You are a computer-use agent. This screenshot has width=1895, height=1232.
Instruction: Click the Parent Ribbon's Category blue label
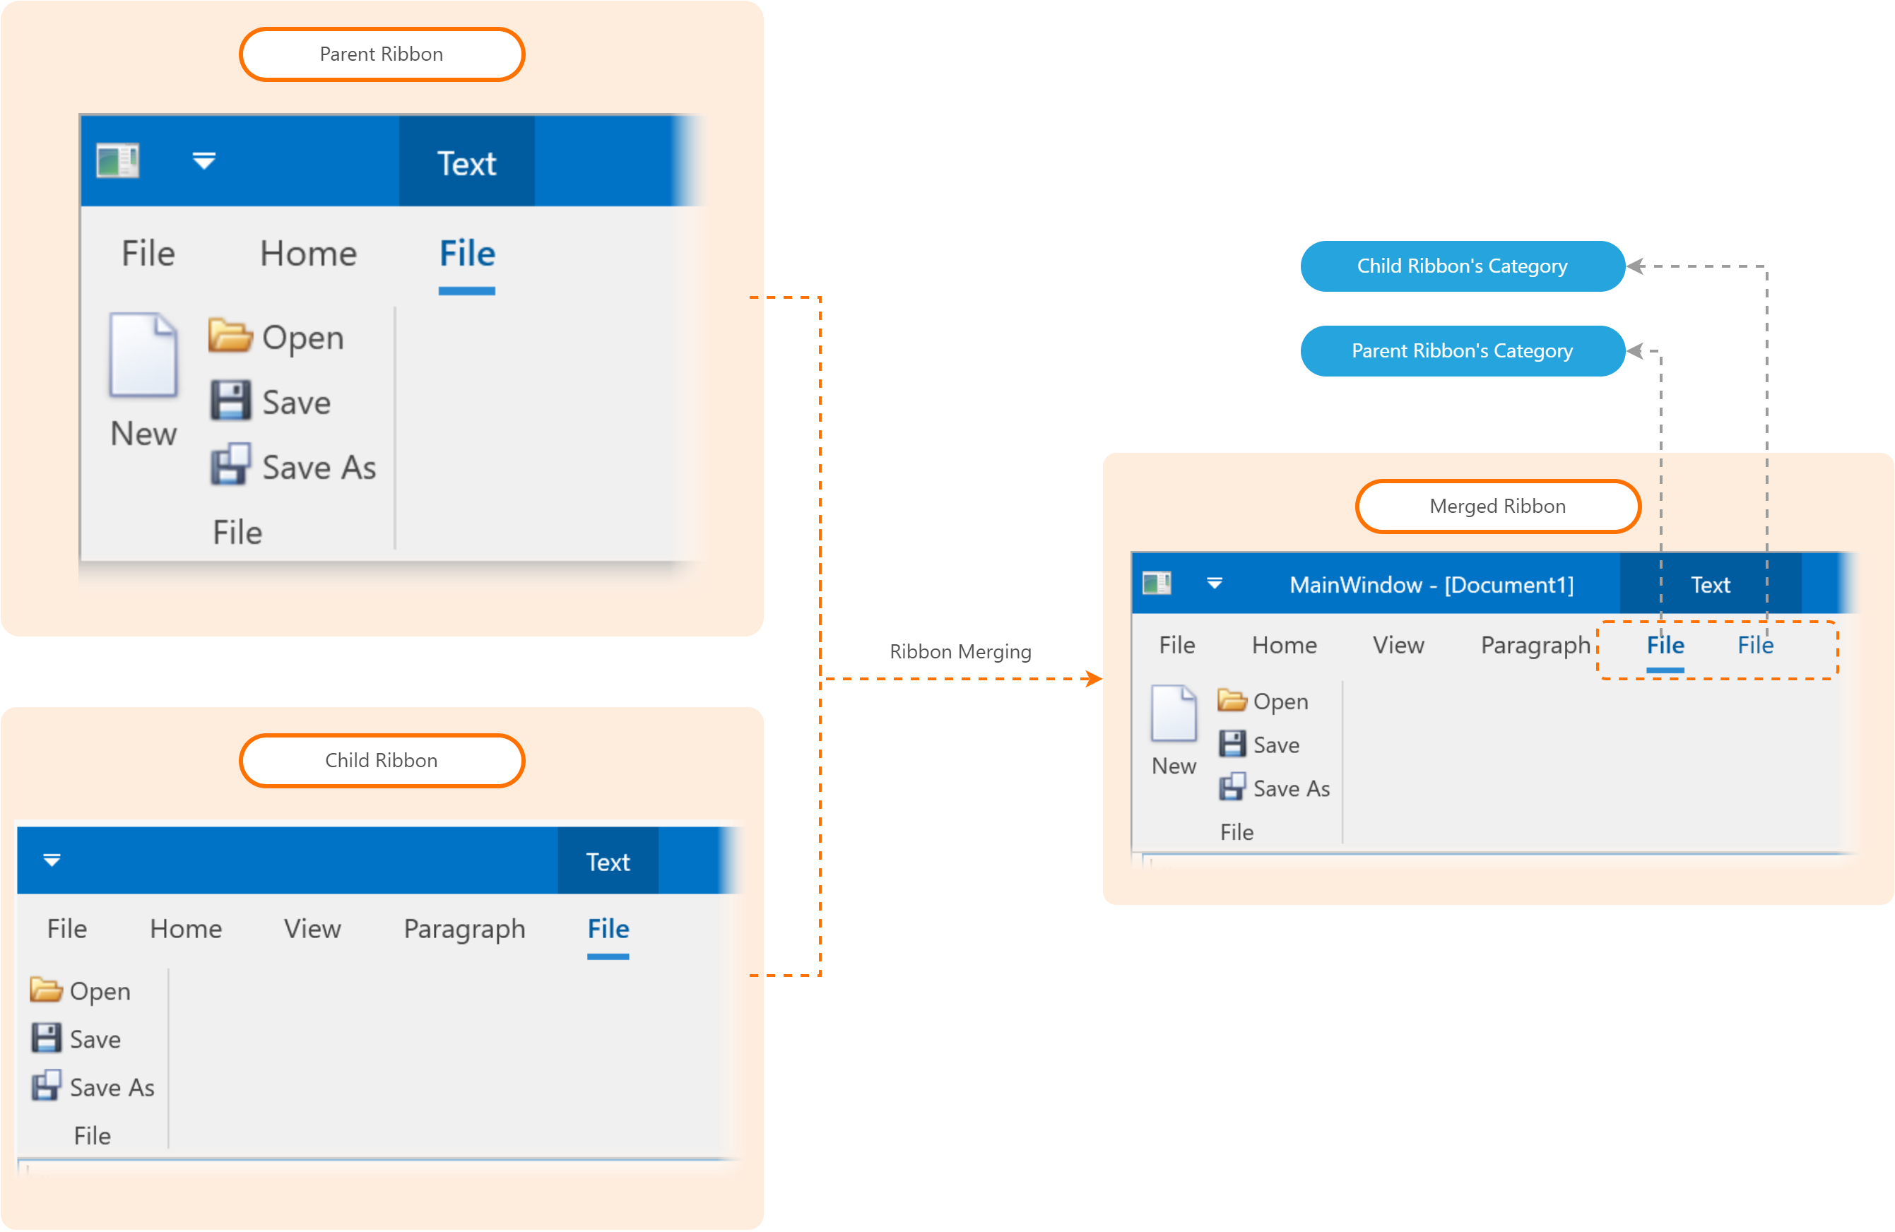(x=1462, y=351)
